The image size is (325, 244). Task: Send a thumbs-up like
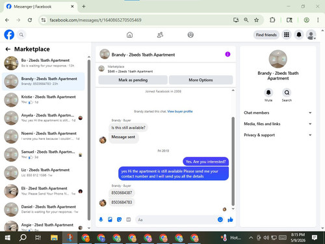click(230, 220)
